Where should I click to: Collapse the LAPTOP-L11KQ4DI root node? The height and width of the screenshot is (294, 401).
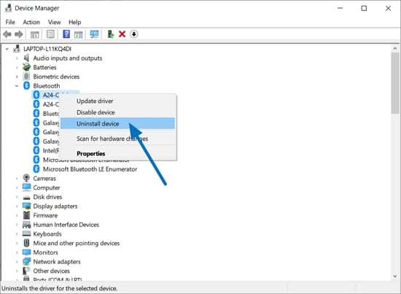point(7,49)
